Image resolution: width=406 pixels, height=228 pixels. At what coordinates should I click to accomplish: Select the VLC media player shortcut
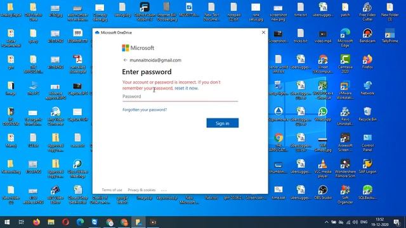(x=323, y=168)
